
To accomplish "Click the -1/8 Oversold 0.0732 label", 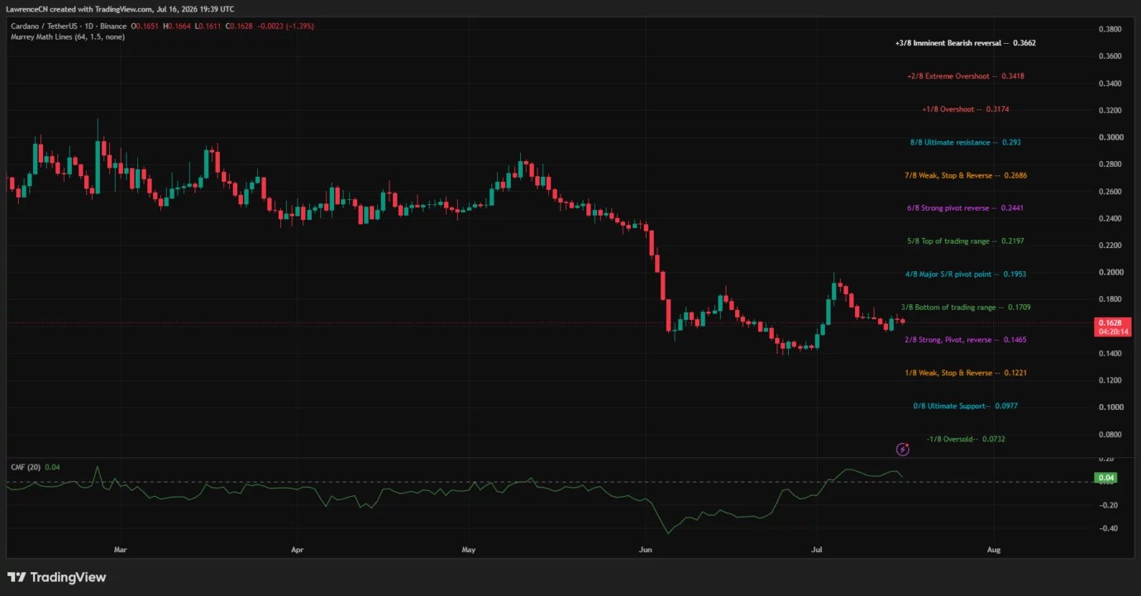I will click(966, 439).
